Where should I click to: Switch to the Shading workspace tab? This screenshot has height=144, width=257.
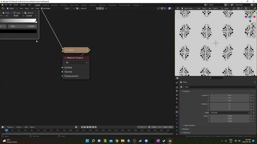coord(84,5)
